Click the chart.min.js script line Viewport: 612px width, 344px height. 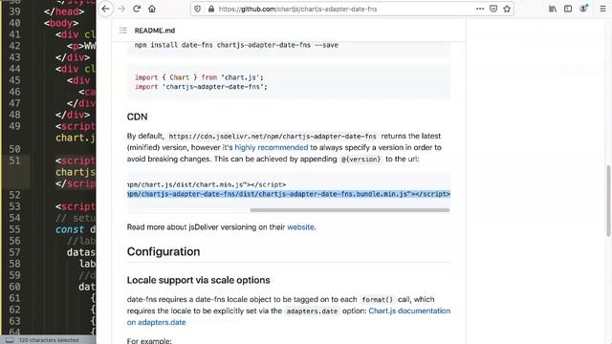pyautogui.click(x=207, y=184)
